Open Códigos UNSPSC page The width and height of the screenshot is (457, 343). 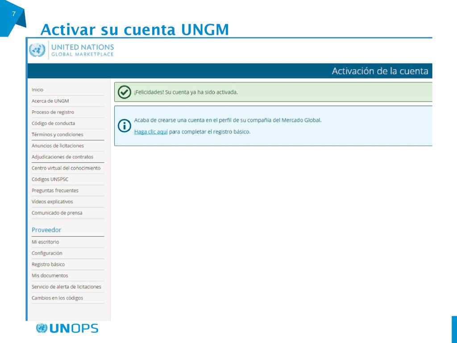coord(50,180)
